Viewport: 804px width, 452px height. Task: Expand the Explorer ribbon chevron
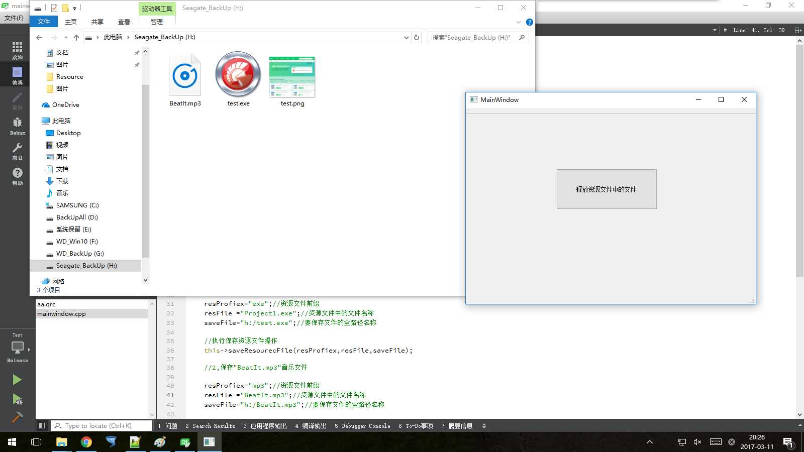[x=519, y=22]
